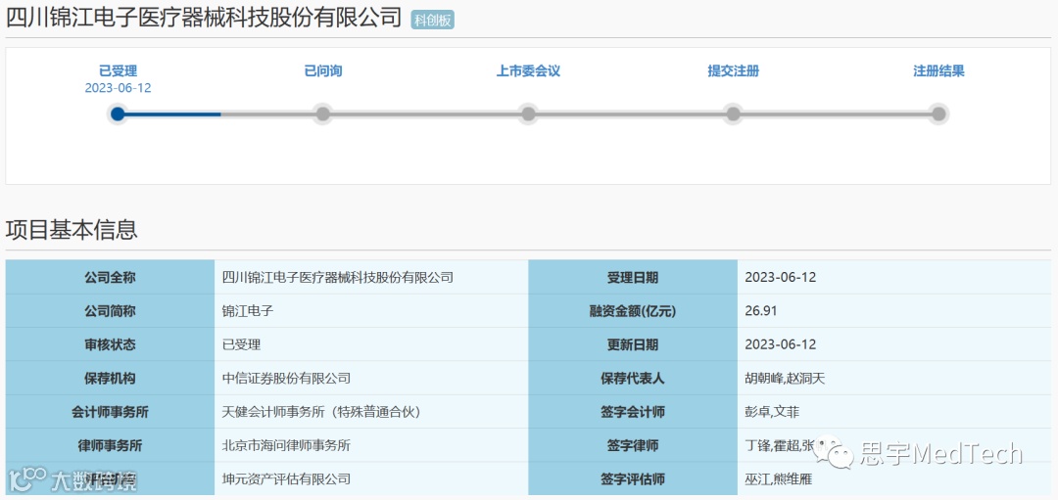Click the 公司全称 header cell
This screenshot has height=500, width=1058.
[110, 277]
